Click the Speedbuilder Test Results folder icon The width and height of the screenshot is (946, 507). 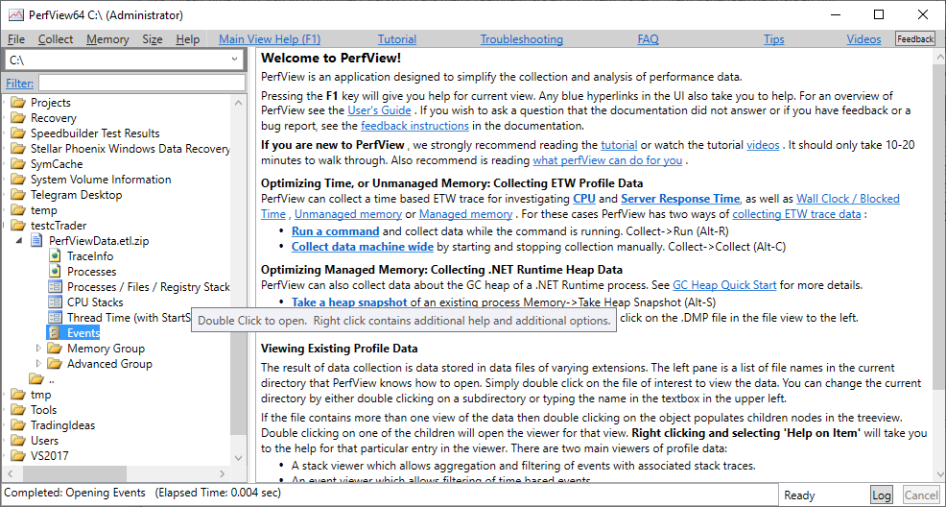coord(18,133)
